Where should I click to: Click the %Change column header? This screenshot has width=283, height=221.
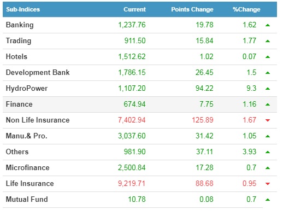pyautogui.click(x=246, y=9)
